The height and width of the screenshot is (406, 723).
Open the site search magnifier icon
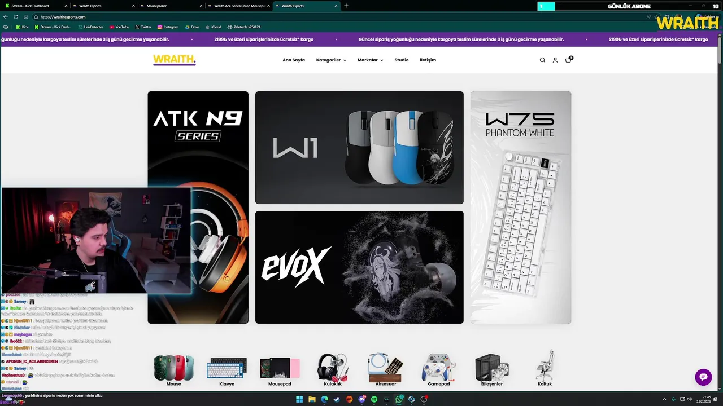(542, 60)
